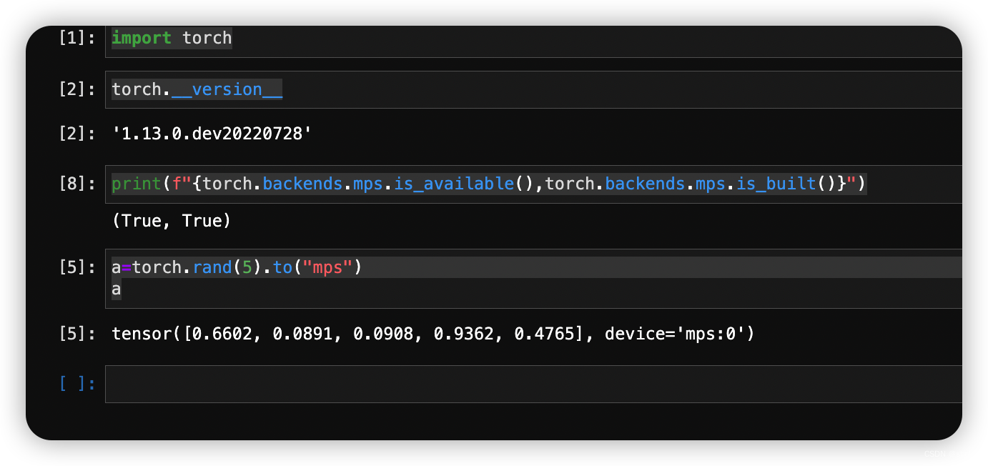Click the (True, True) output text

pyautogui.click(x=172, y=221)
